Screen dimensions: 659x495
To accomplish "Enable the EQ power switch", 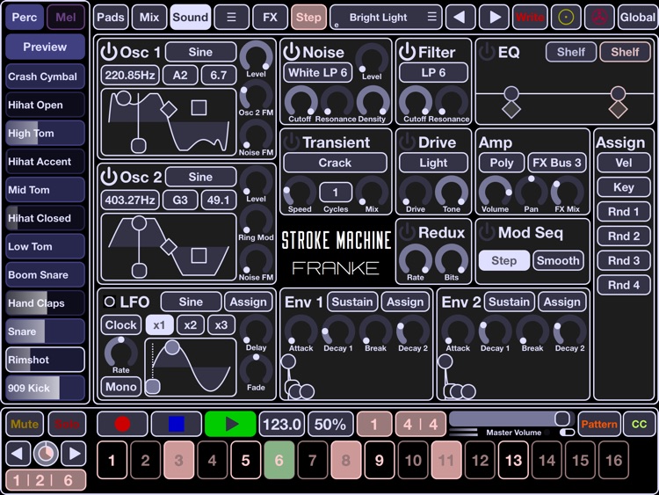I will click(486, 52).
